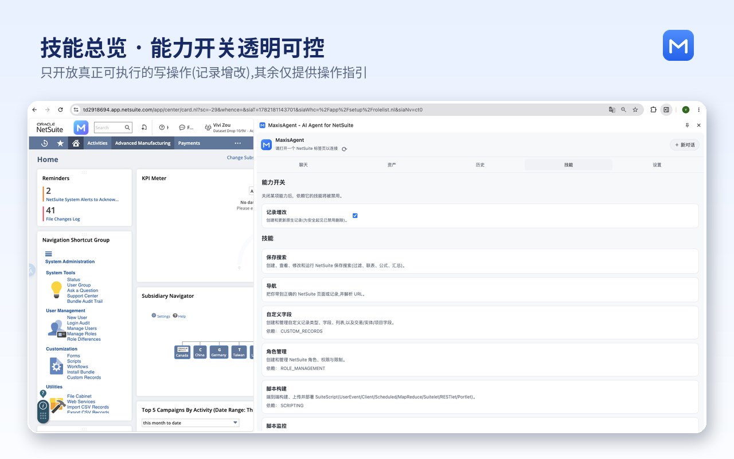Click the floating info icon at bottom left
Image resolution: width=734 pixels, height=459 pixels.
43,405
